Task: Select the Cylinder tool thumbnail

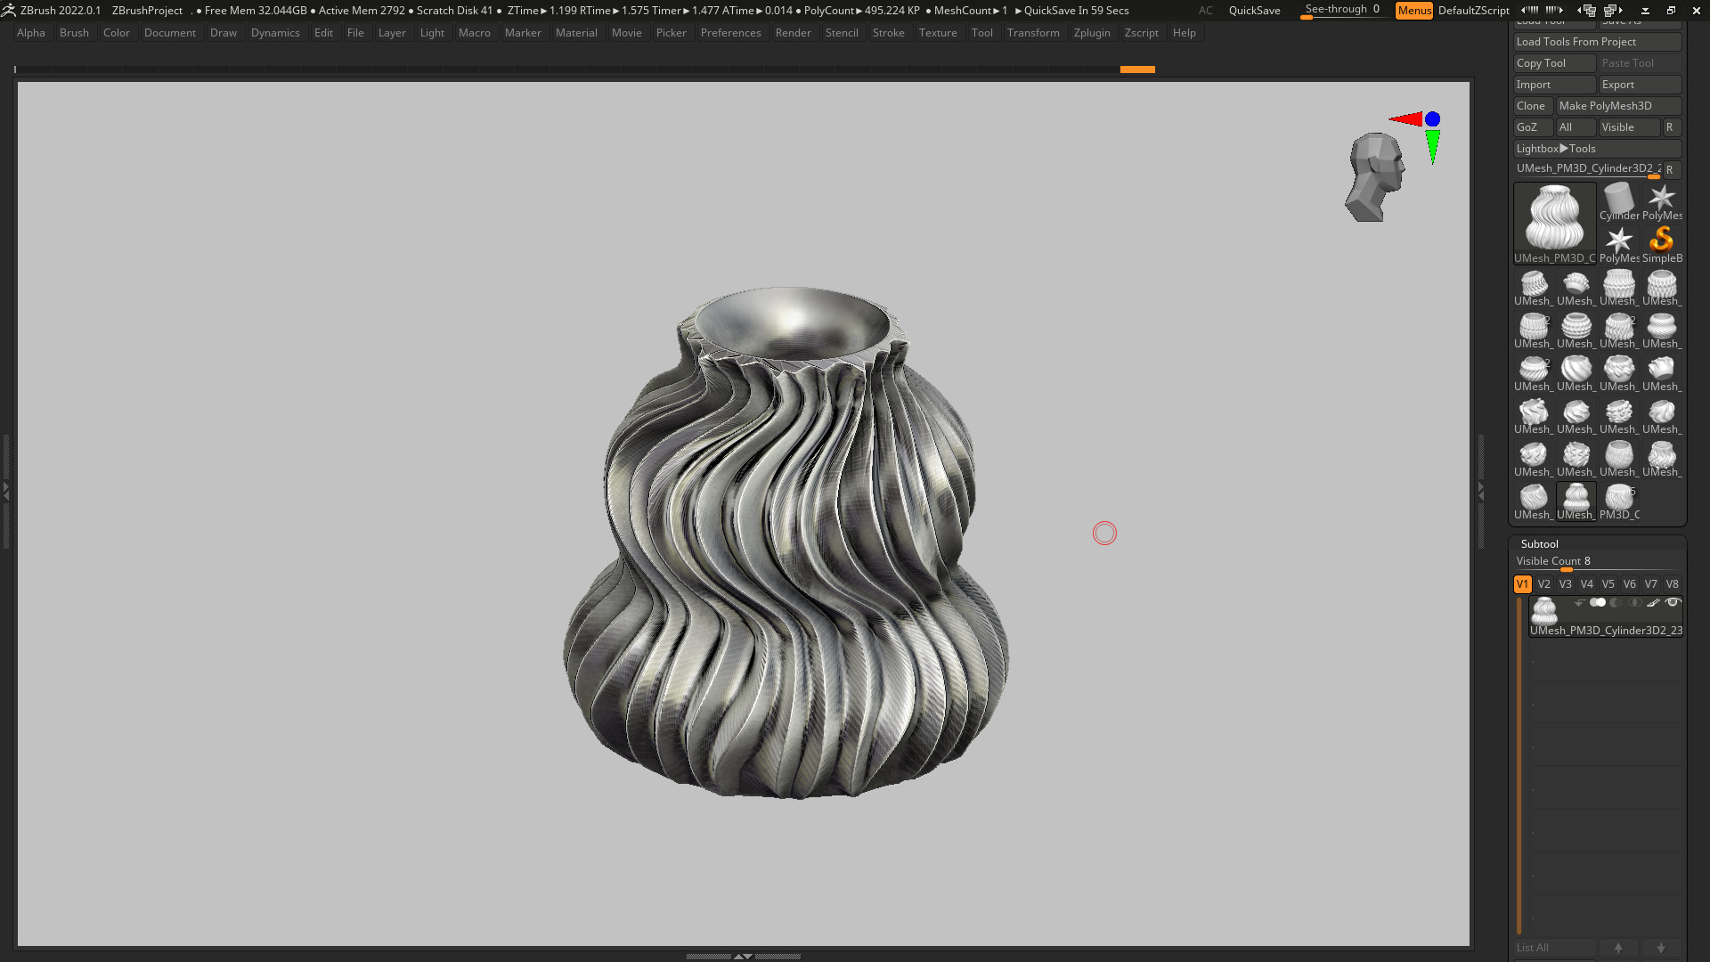Action: 1618,202
